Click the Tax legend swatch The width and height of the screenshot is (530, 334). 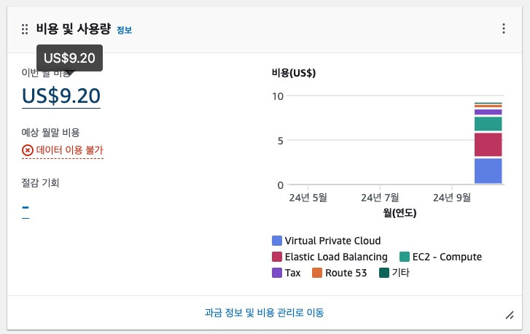277,273
